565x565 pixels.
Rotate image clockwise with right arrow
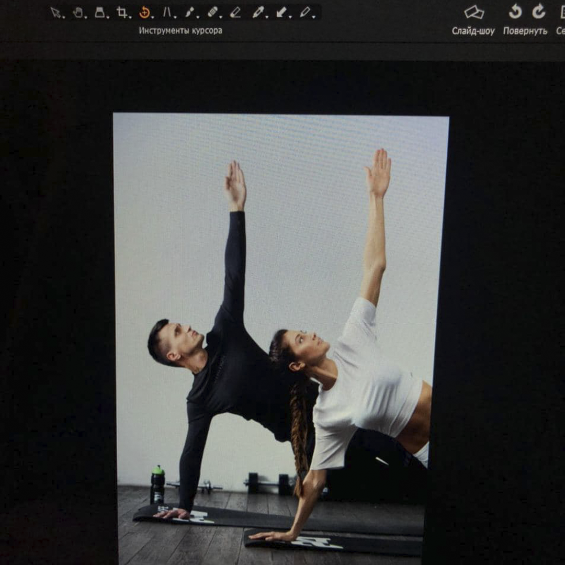tap(538, 12)
